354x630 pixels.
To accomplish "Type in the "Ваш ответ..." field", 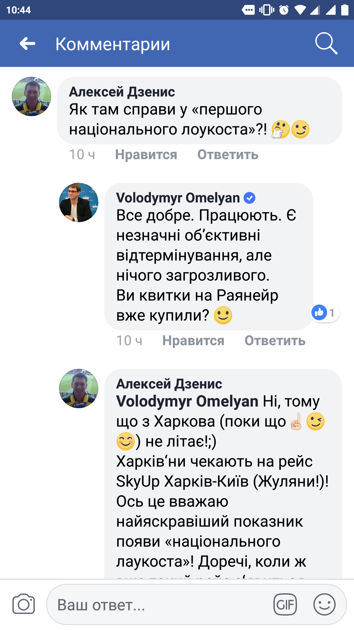I will click(x=161, y=604).
